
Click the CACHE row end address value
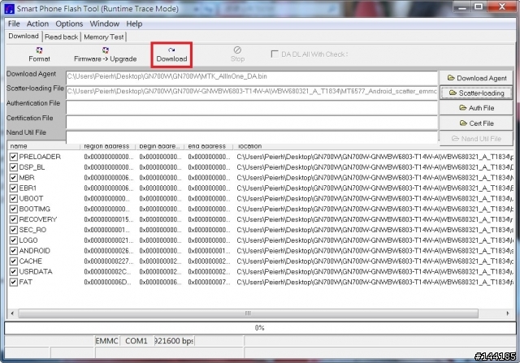(x=209, y=261)
